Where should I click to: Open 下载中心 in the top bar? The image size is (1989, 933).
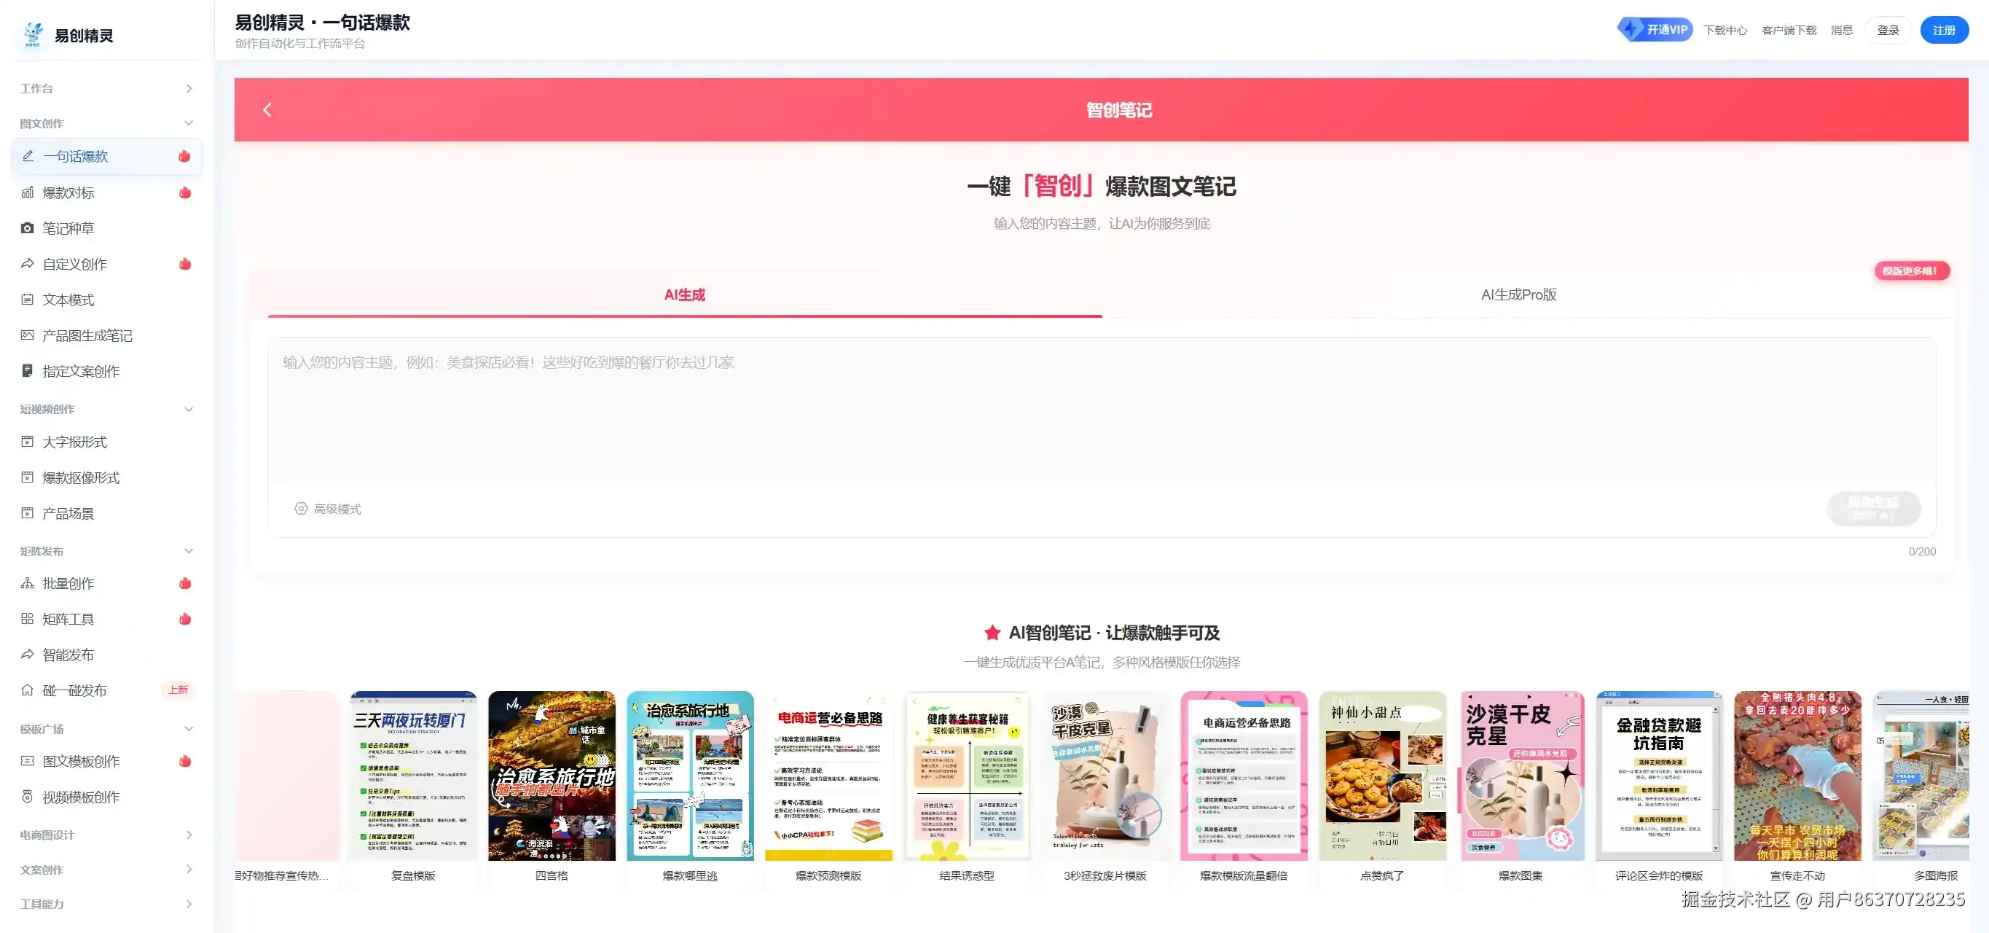[1725, 29]
